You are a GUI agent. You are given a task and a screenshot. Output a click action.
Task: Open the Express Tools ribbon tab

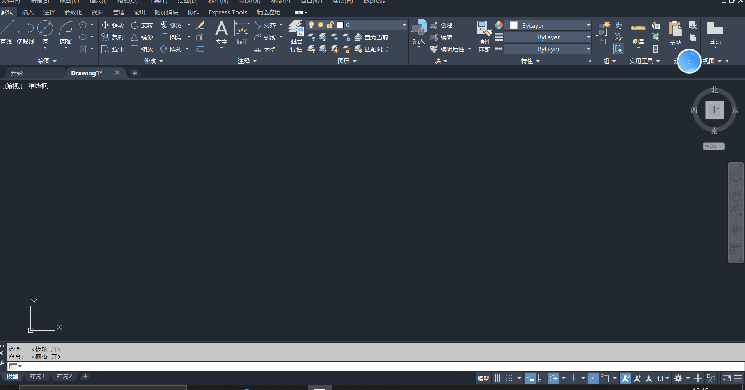[228, 12]
